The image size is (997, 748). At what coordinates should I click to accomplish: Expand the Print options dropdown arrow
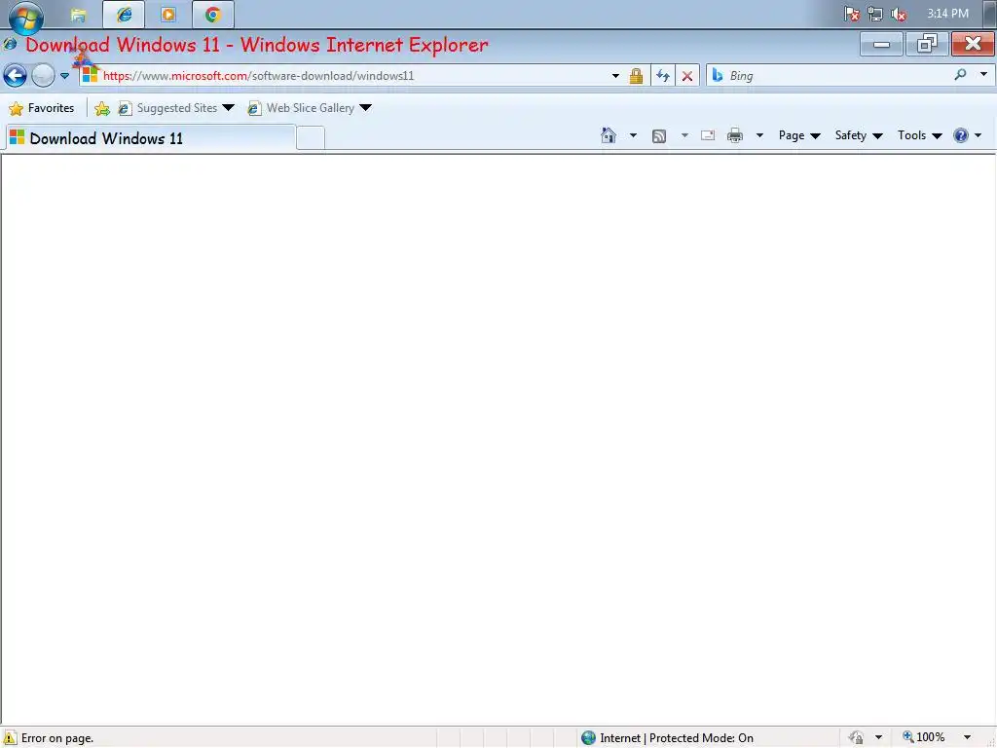tap(759, 134)
